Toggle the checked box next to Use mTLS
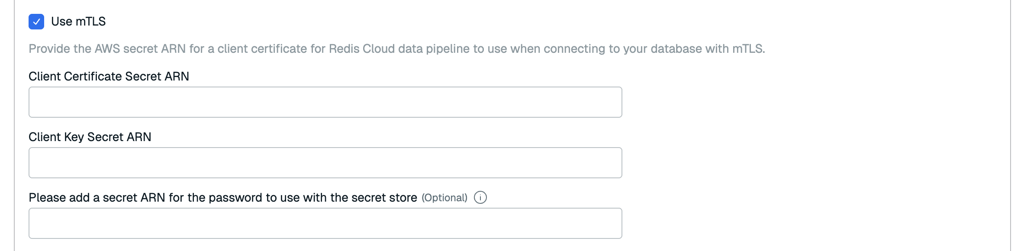 [36, 22]
